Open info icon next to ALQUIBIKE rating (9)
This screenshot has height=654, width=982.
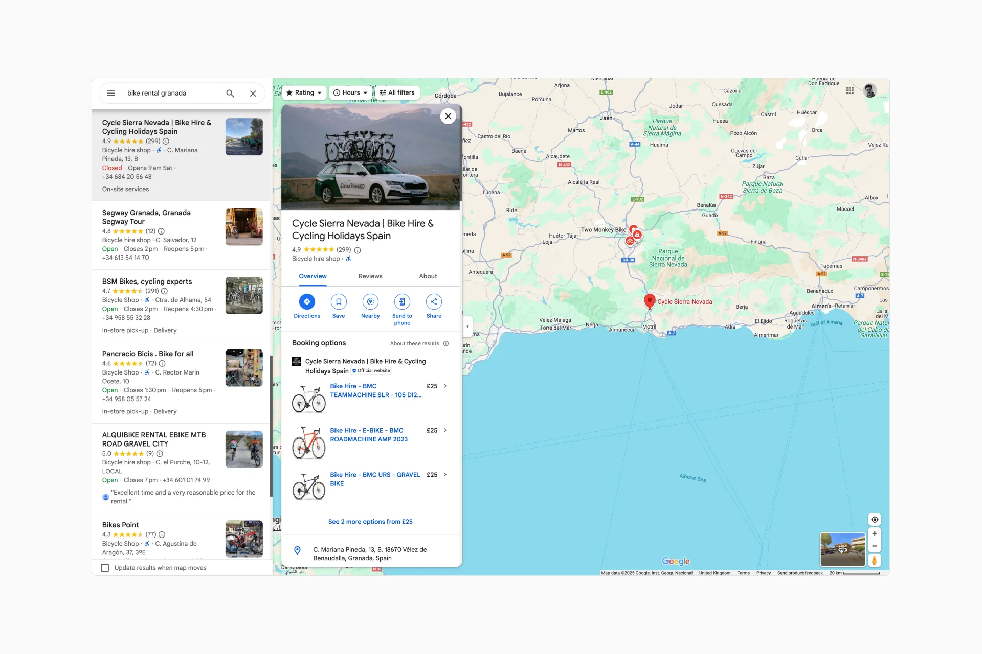tap(160, 454)
